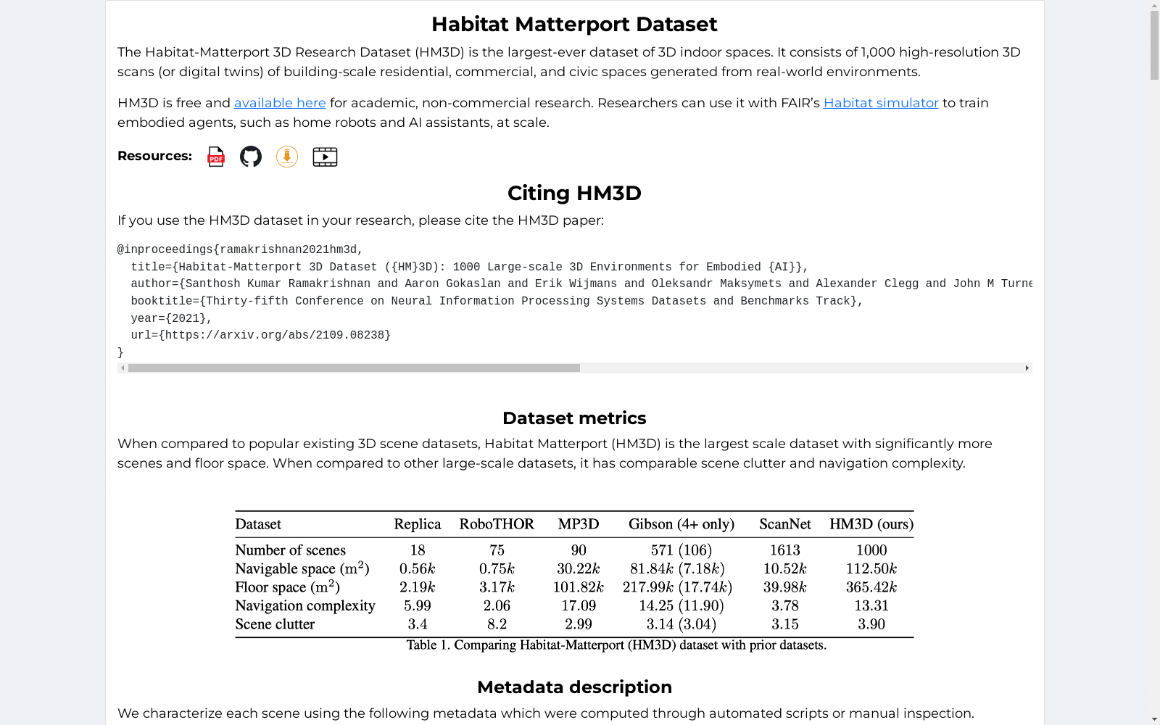Click the "Number of scenes" row label
This screenshot has width=1160, height=725.
[290, 550]
